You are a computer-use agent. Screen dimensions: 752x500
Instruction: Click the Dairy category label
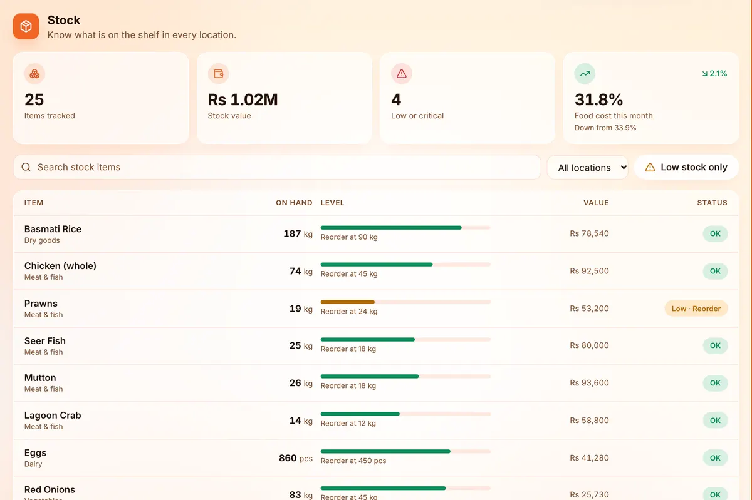click(33, 464)
